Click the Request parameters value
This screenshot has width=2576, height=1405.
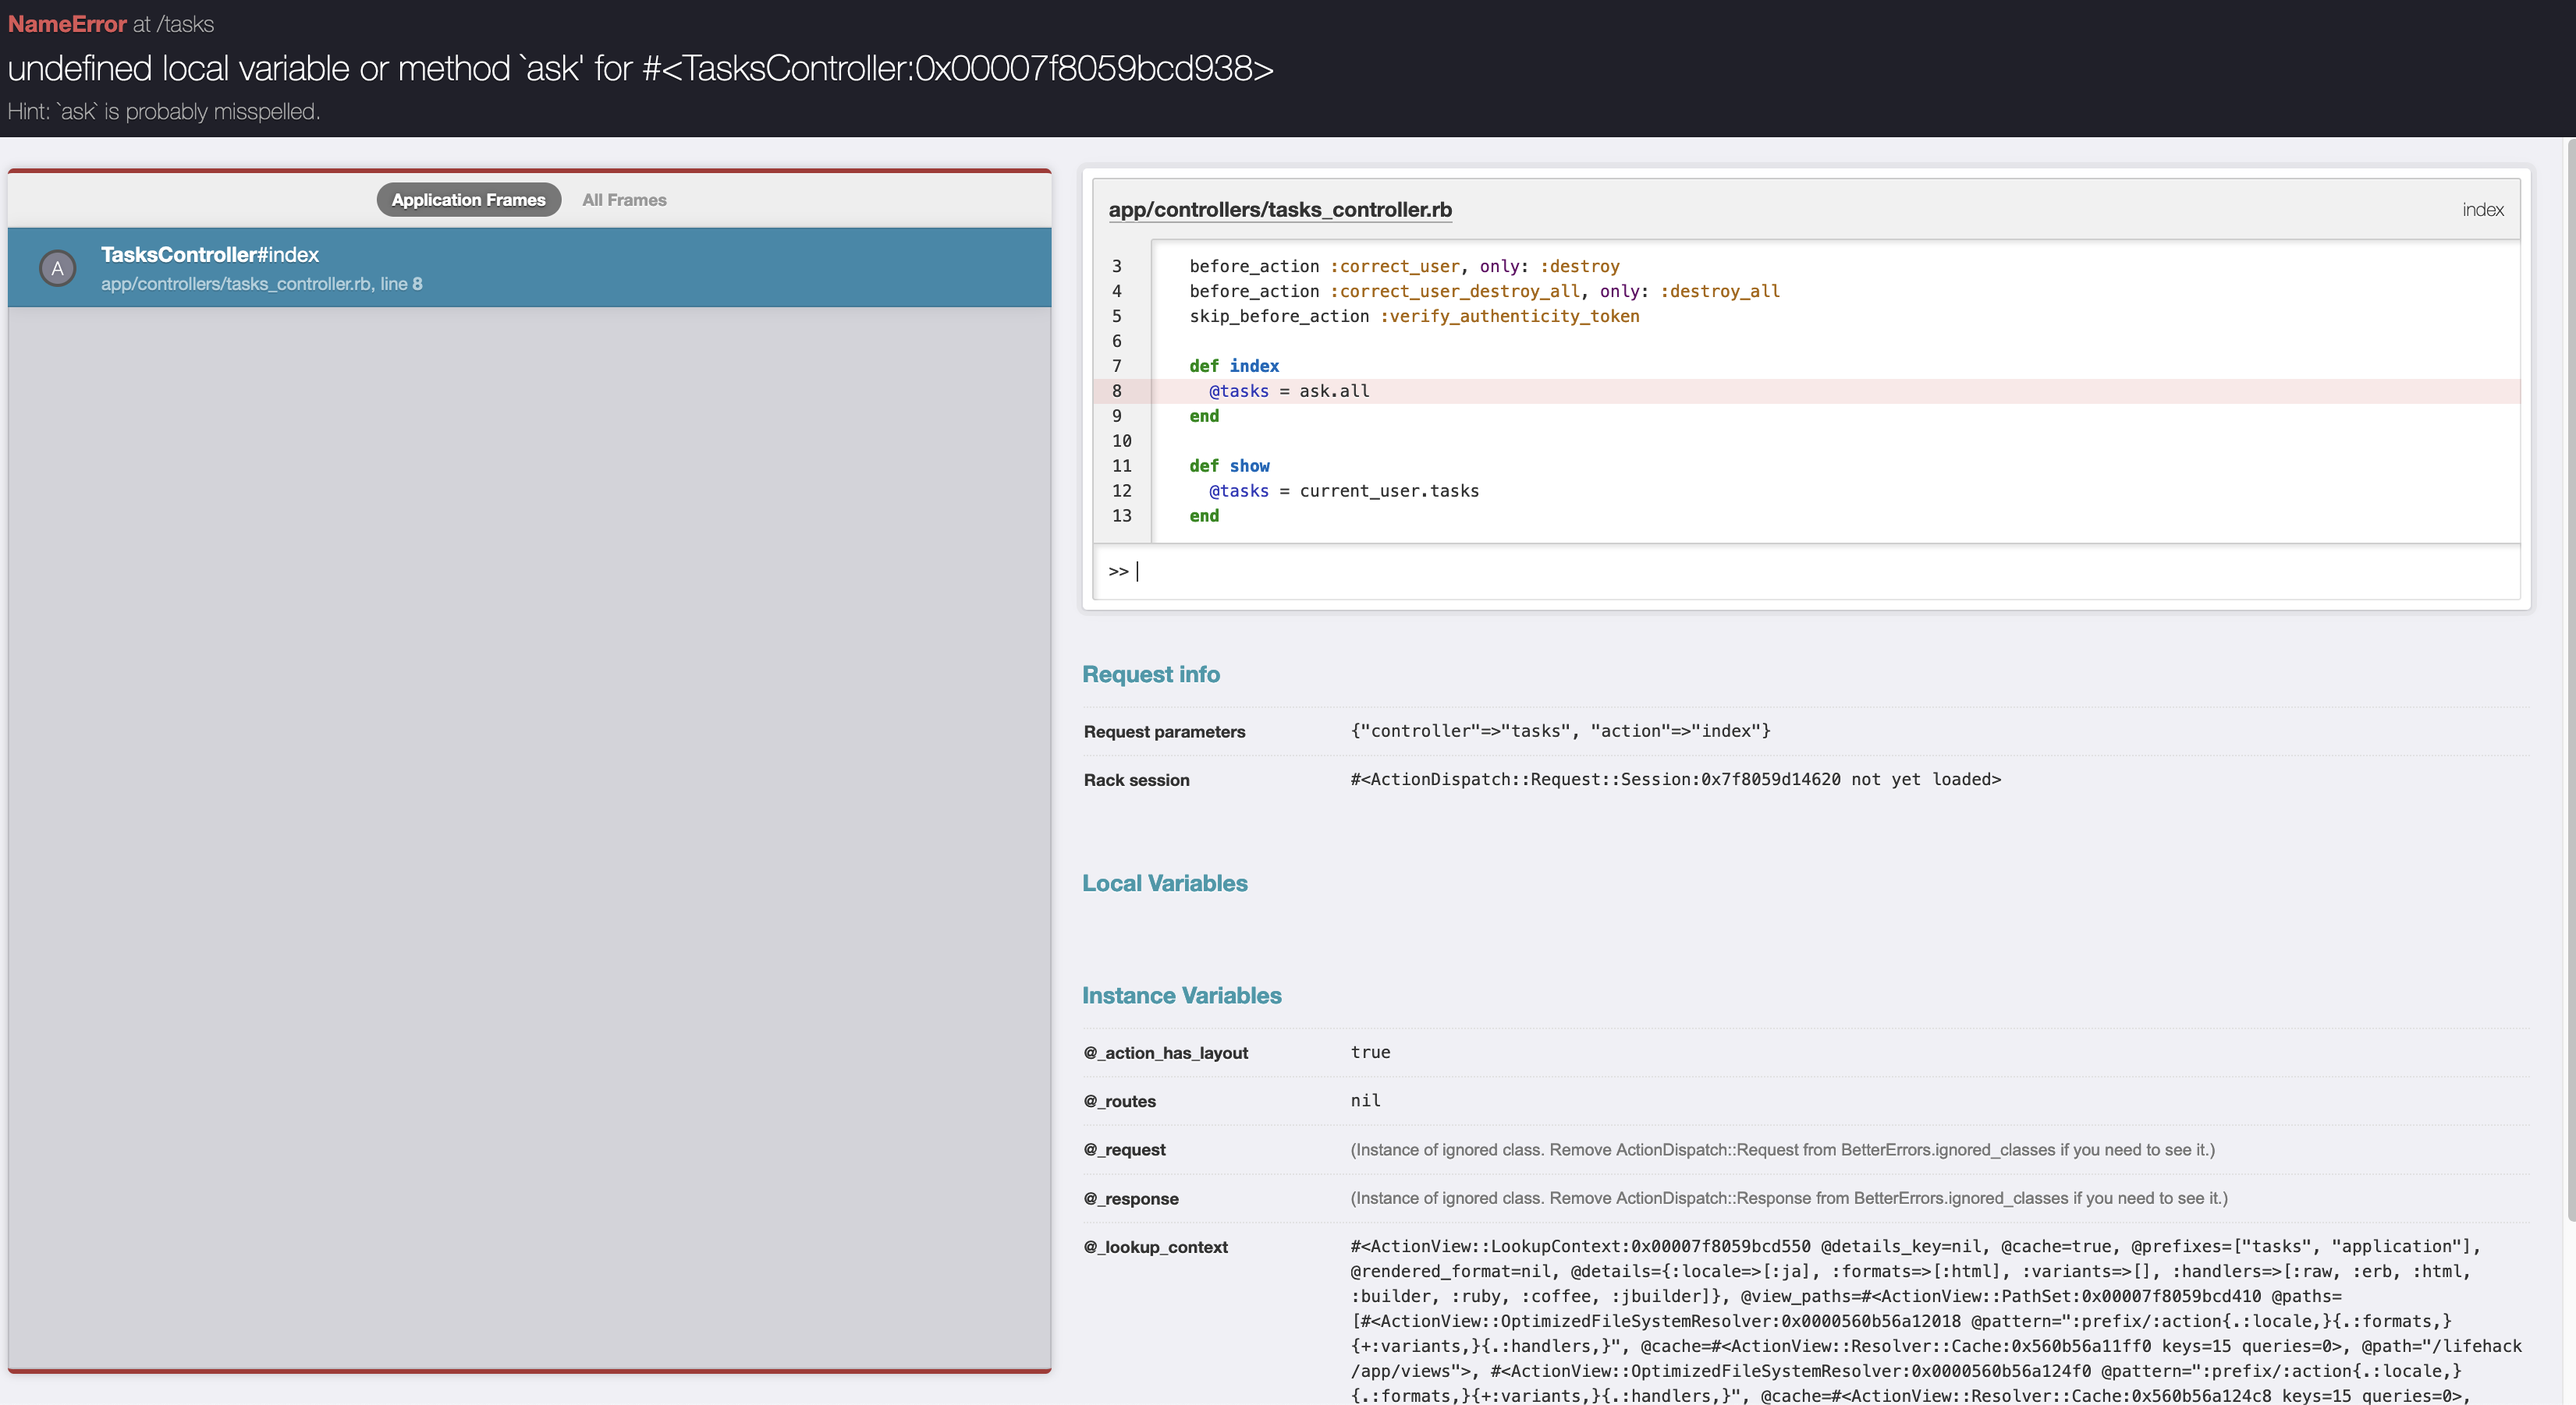pos(1559,731)
